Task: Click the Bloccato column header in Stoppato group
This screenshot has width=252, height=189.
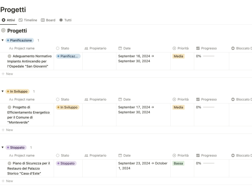Action: tap(241, 155)
